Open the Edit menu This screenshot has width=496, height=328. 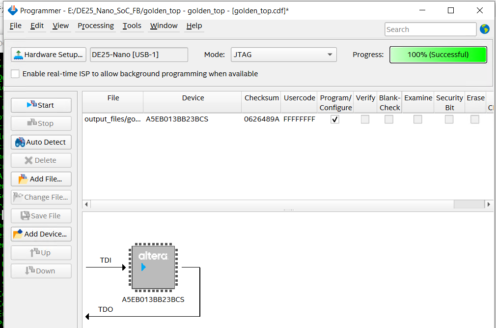coord(37,26)
